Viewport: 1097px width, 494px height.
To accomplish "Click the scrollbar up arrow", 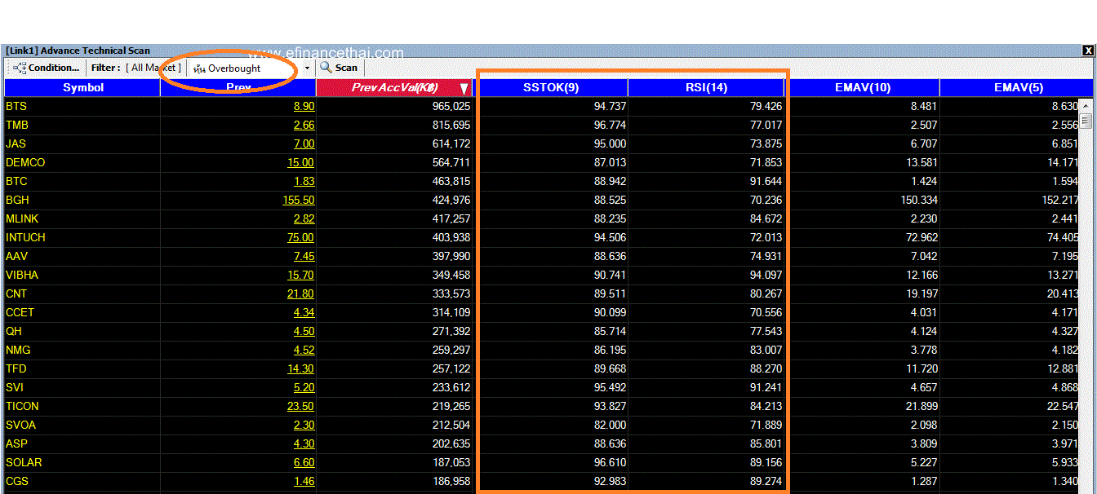I will coord(1086,105).
